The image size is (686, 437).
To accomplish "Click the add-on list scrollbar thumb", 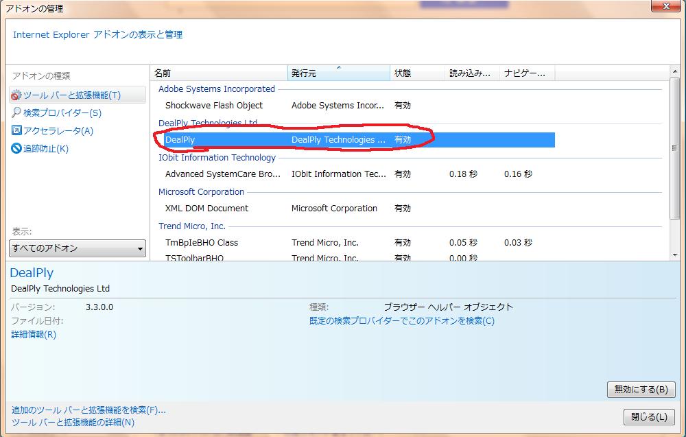I will tap(674, 148).
